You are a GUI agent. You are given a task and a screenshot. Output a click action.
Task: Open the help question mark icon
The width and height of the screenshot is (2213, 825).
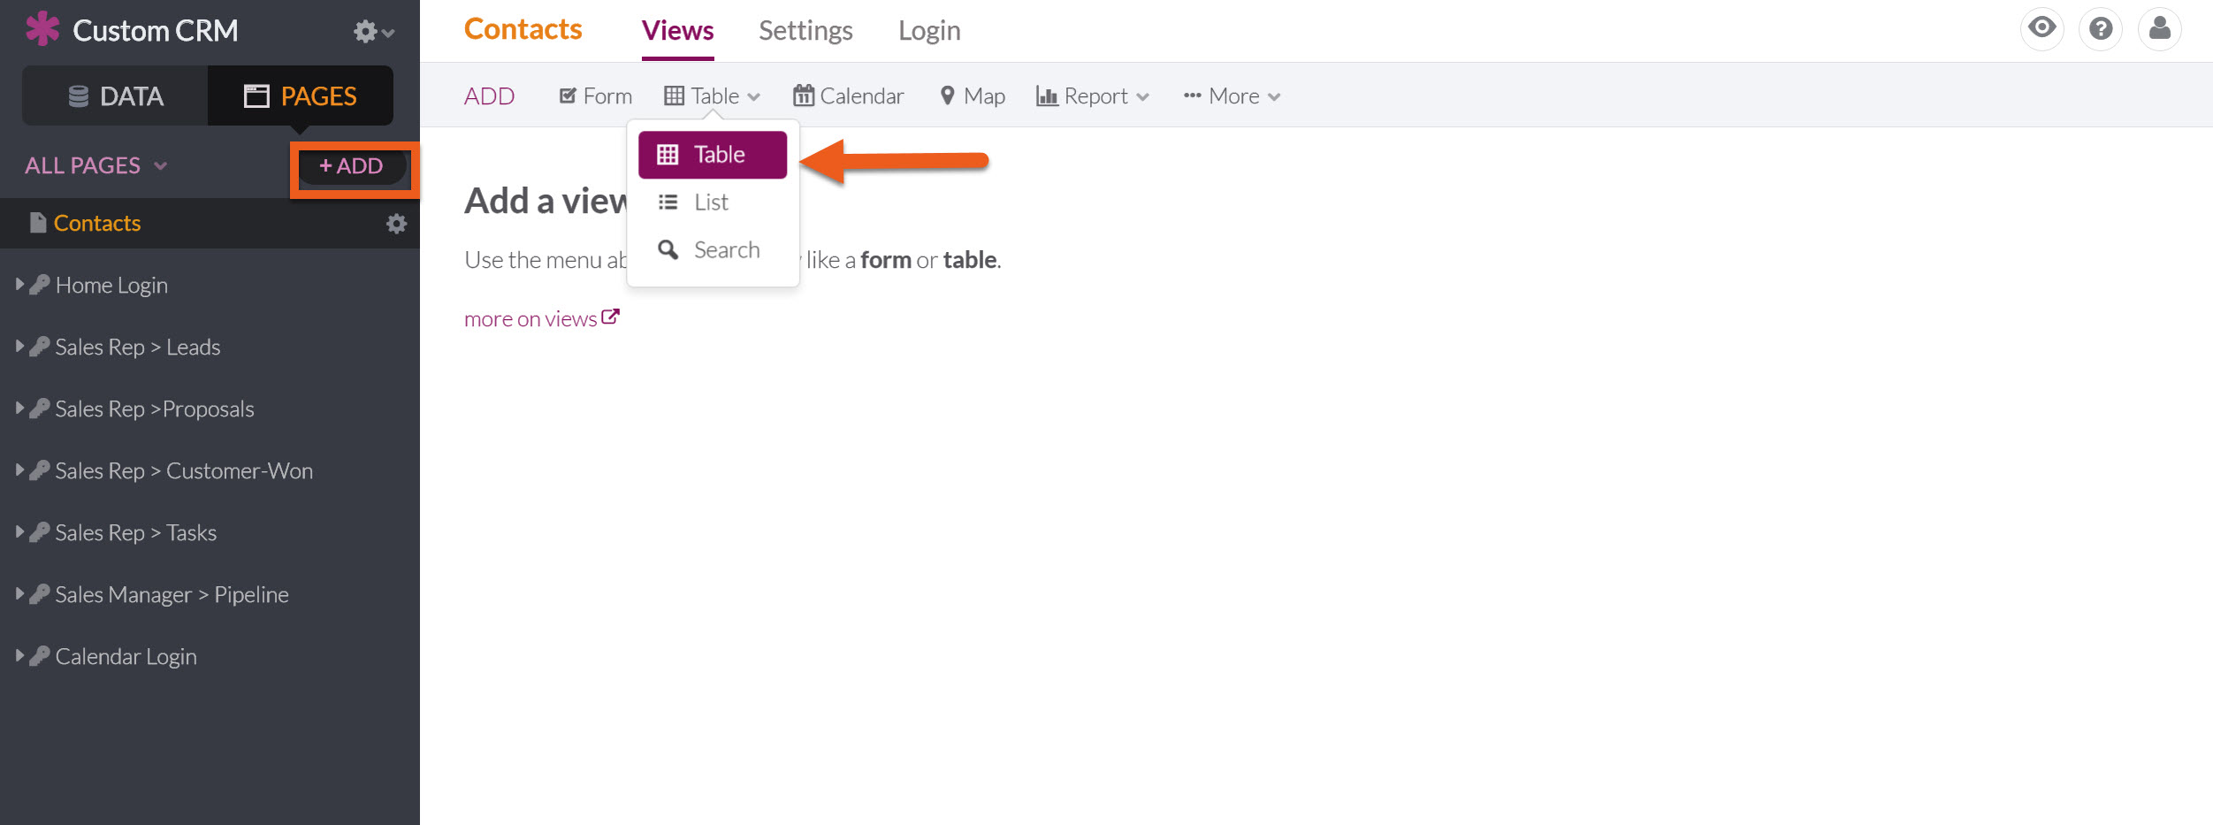pos(2101,28)
